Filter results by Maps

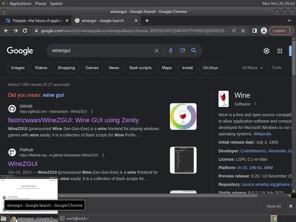tap(167, 68)
